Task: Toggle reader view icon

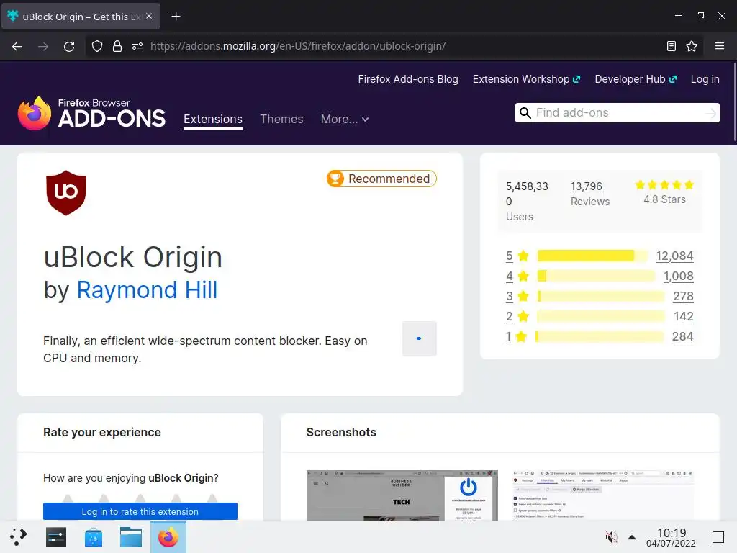Action: tap(672, 46)
